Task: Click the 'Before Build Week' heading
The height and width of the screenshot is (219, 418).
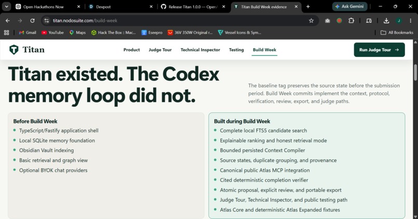Action: click(x=35, y=121)
